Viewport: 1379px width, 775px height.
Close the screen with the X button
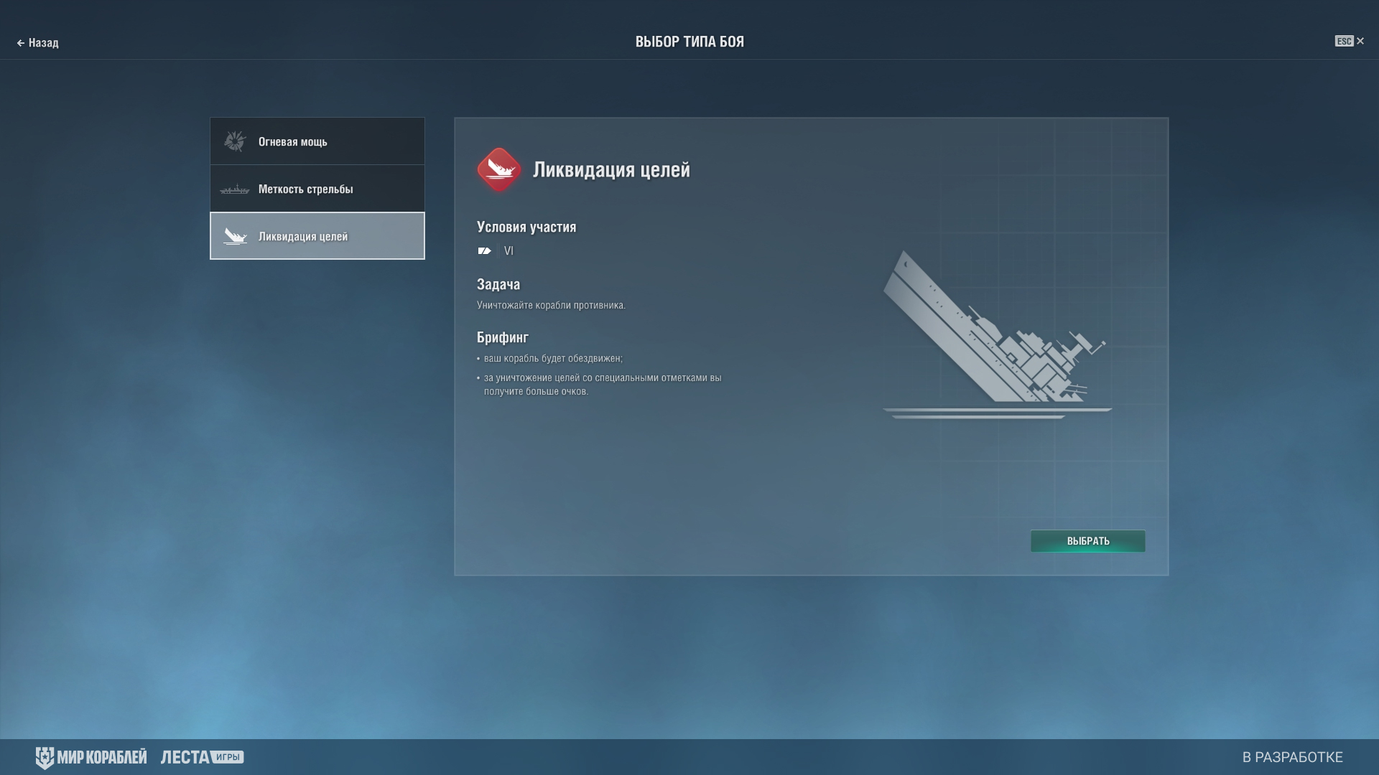[1360, 42]
